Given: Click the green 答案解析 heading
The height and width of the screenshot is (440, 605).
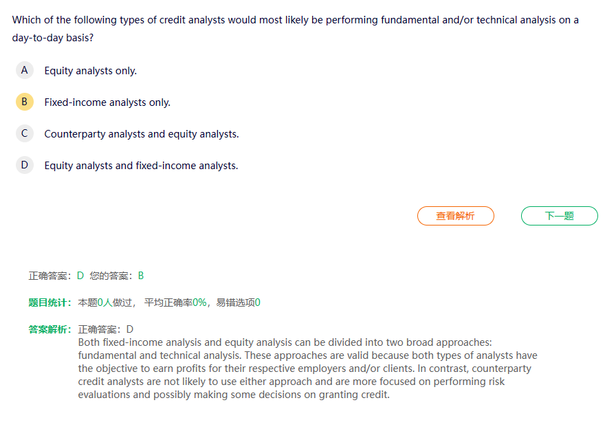Looking at the screenshot, I should coord(49,329).
